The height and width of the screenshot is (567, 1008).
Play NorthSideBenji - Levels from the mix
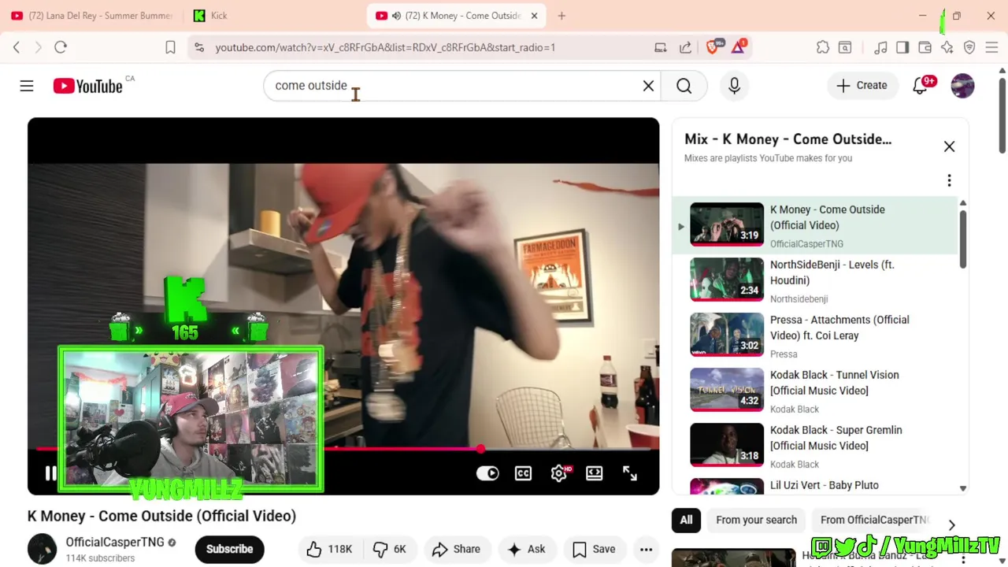pyautogui.click(x=815, y=281)
